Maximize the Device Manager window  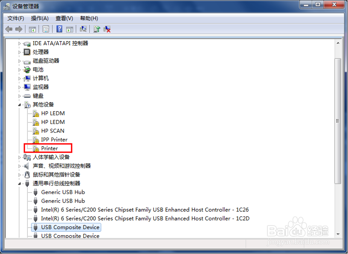318,5
